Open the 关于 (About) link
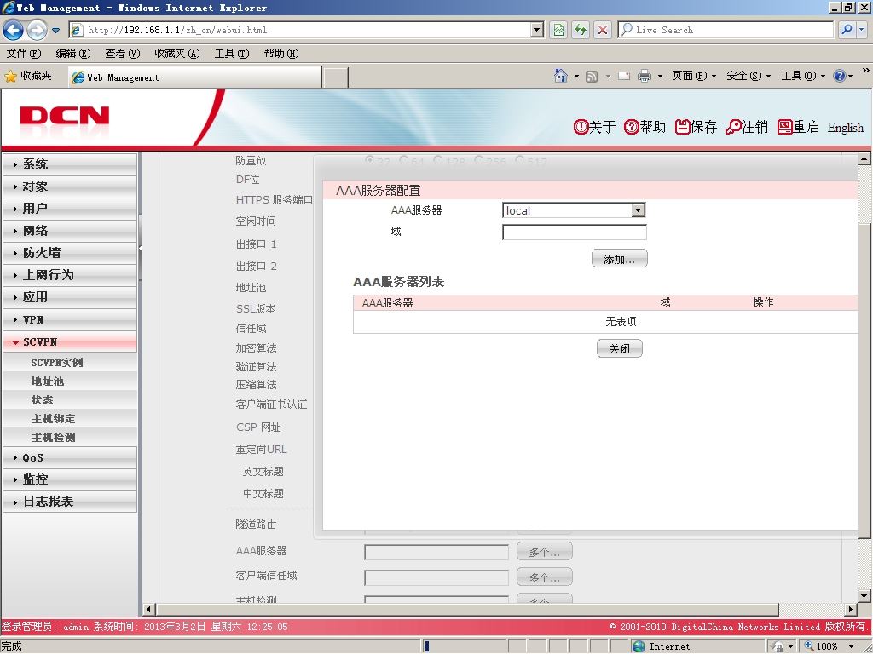 (594, 128)
